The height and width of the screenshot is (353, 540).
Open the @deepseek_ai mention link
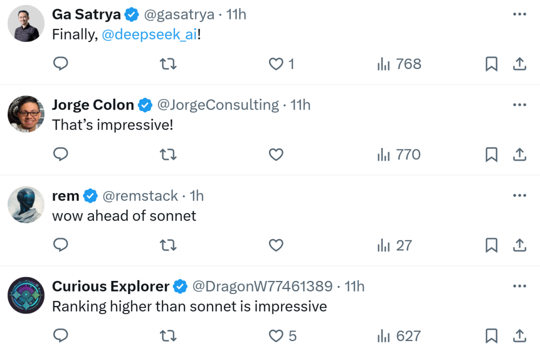(149, 34)
